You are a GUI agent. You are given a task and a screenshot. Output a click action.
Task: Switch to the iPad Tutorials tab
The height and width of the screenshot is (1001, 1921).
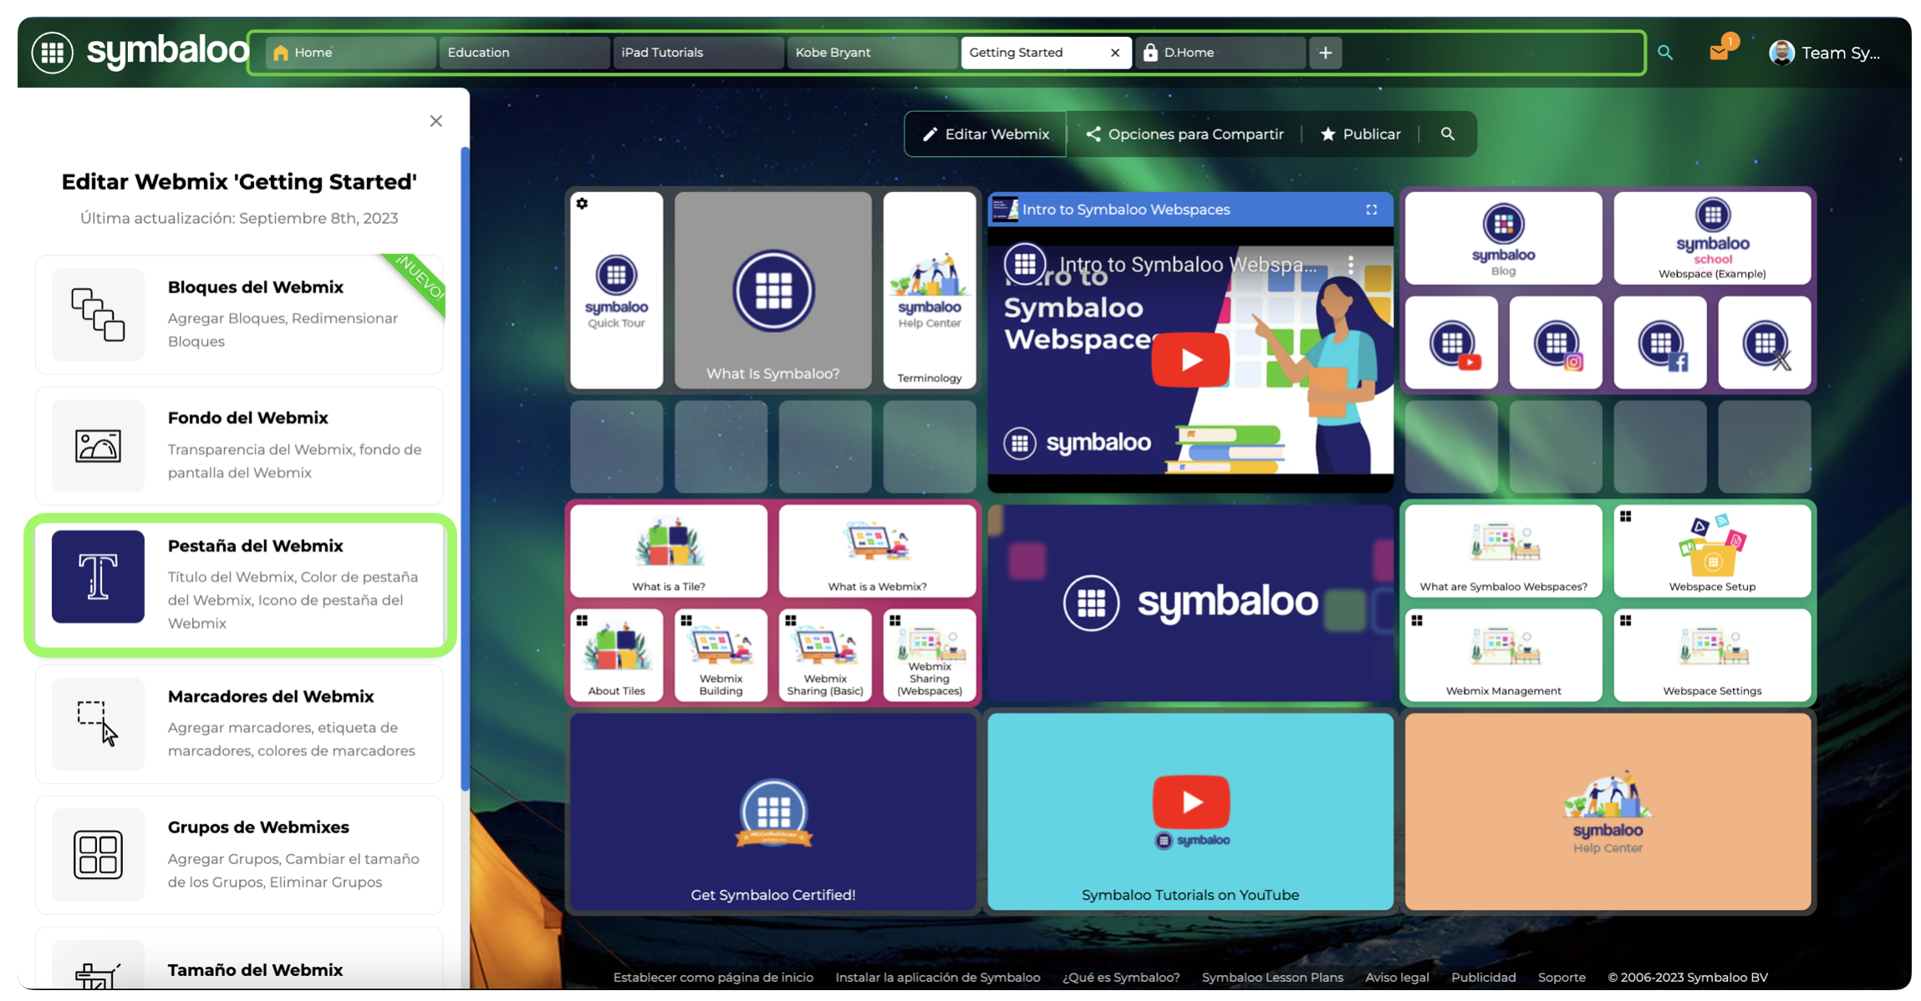click(699, 53)
